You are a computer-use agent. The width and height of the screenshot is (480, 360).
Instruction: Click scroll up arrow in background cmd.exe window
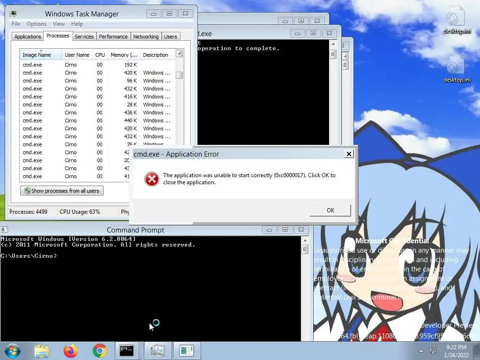pyautogui.click(x=333, y=44)
